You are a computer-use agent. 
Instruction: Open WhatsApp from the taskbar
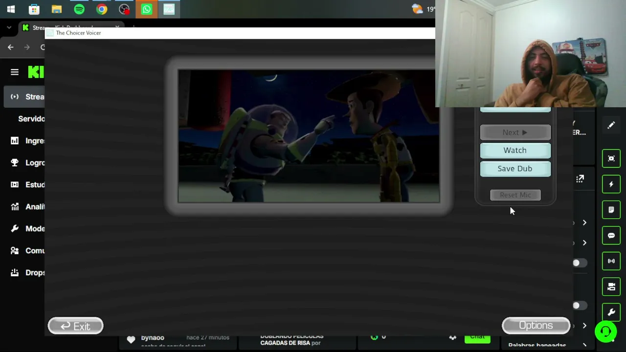tap(146, 9)
